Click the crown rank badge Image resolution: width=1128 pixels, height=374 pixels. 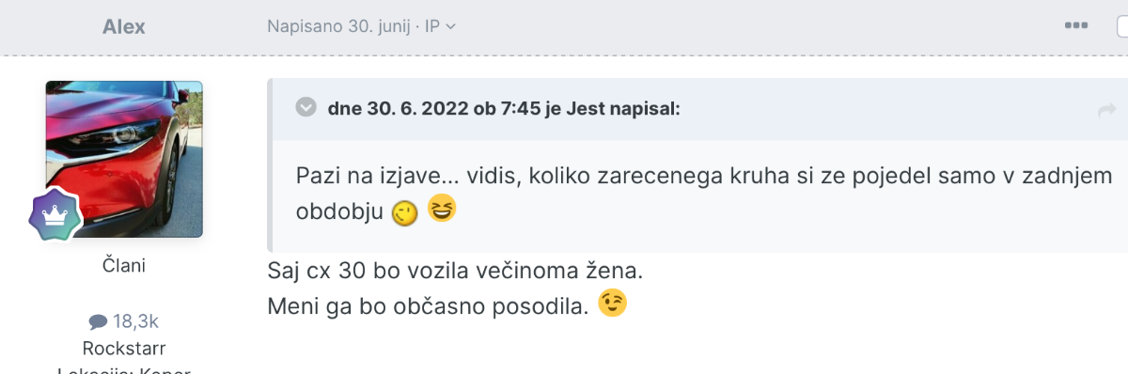55,216
